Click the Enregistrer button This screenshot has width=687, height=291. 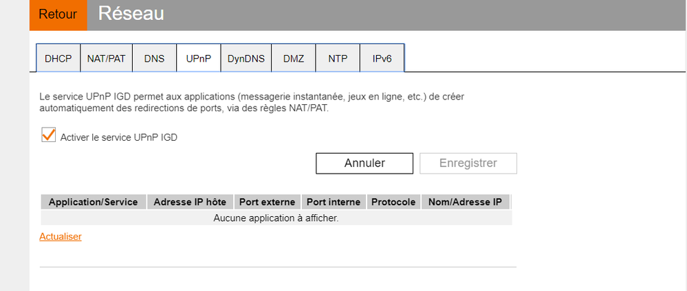coord(468,163)
